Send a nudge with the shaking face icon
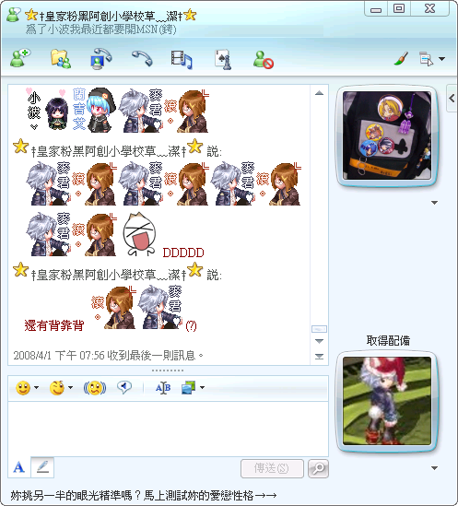 tap(95, 388)
